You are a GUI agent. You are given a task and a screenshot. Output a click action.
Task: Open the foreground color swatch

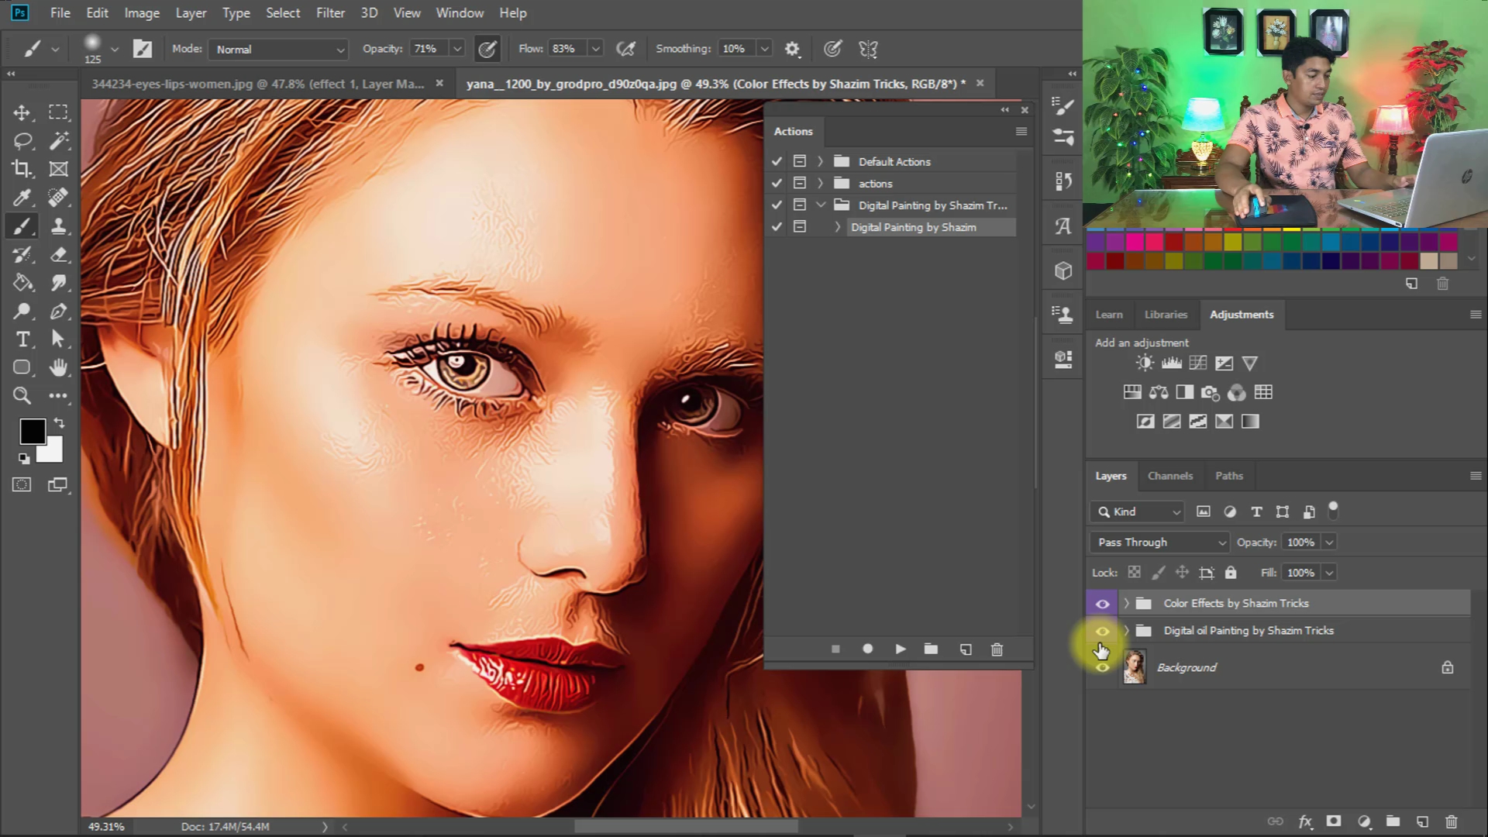click(33, 431)
